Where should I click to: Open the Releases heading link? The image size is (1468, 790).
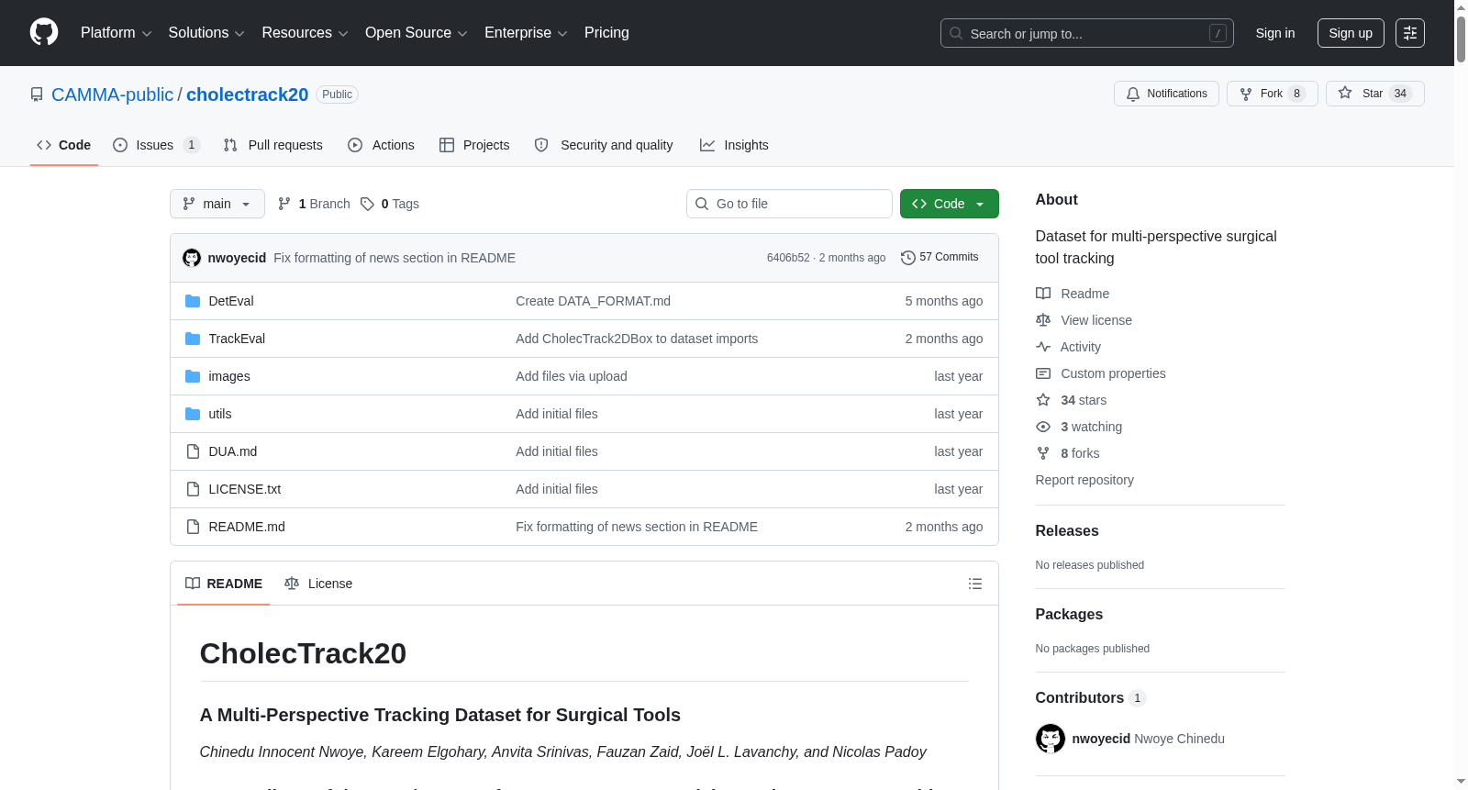point(1067,531)
